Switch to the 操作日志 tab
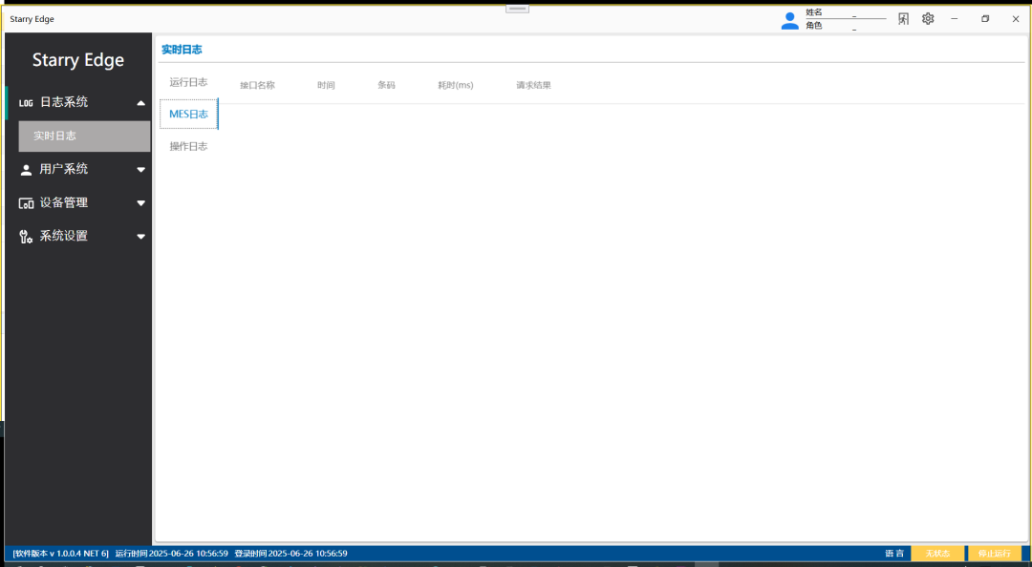 188,145
